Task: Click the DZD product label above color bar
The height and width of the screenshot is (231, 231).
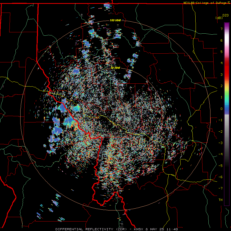Action: coord(225,15)
